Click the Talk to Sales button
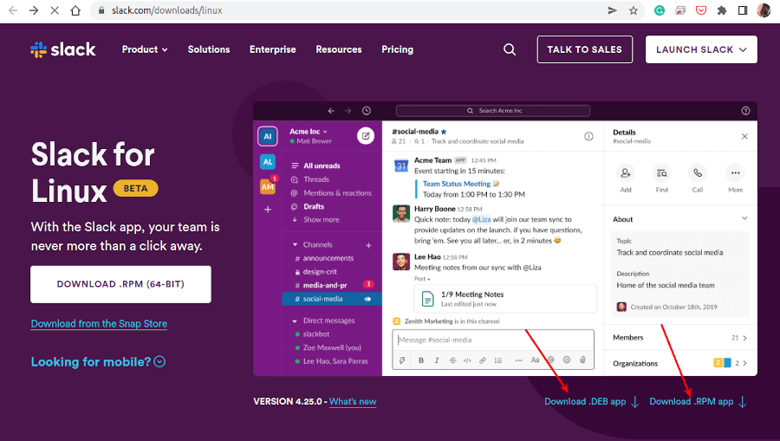Screen dimensions: 780x441 [584, 49]
